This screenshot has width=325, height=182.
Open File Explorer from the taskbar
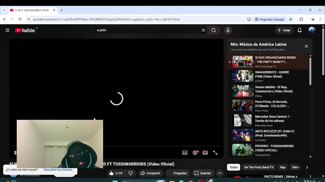(172, 181)
